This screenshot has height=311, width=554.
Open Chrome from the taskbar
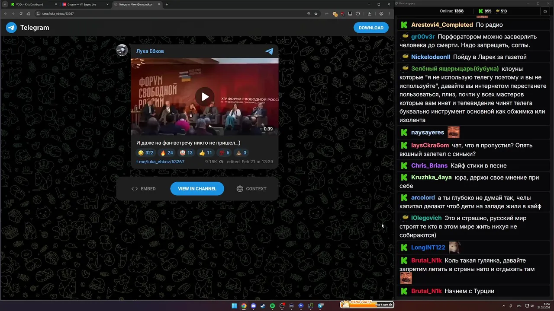(x=244, y=306)
